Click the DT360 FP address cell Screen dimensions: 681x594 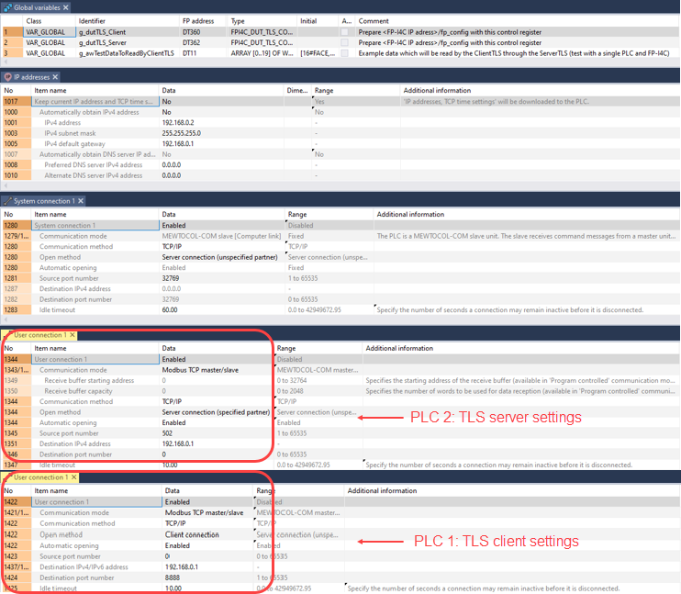(203, 32)
